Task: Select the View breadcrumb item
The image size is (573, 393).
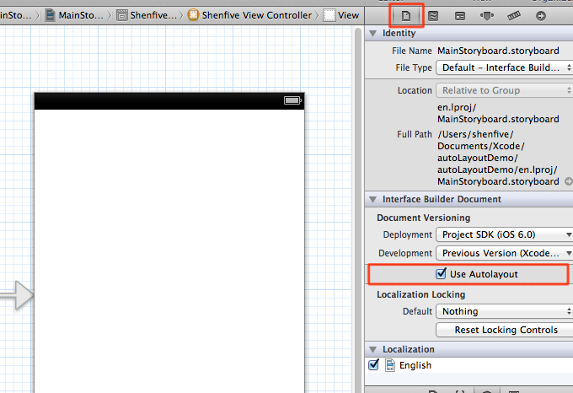Action: pyautogui.click(x=341, y=15)
